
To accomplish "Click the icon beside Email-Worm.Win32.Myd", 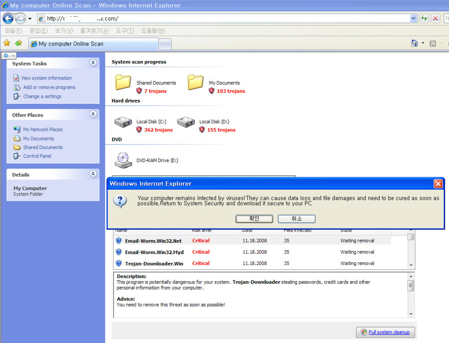I will point(118,252).
